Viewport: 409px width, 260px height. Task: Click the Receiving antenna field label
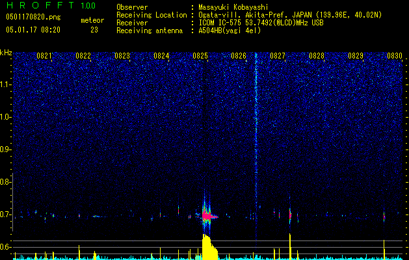coord(150,31)
